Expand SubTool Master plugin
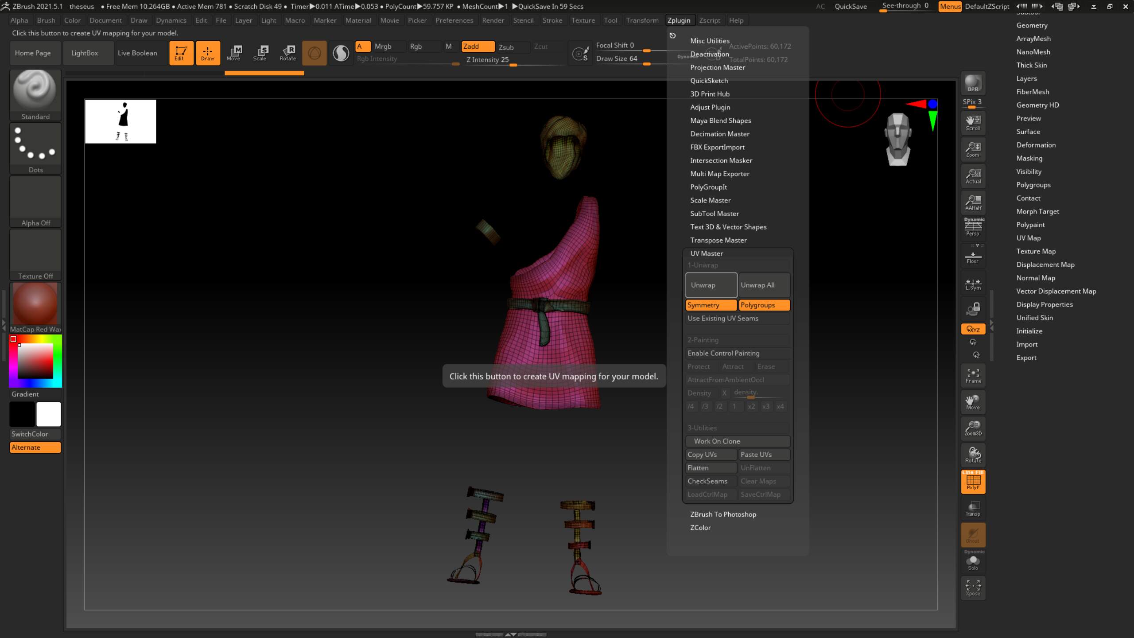Image resolution: width=1134 pixels, height=638 pixels. [x=715, y=214]
